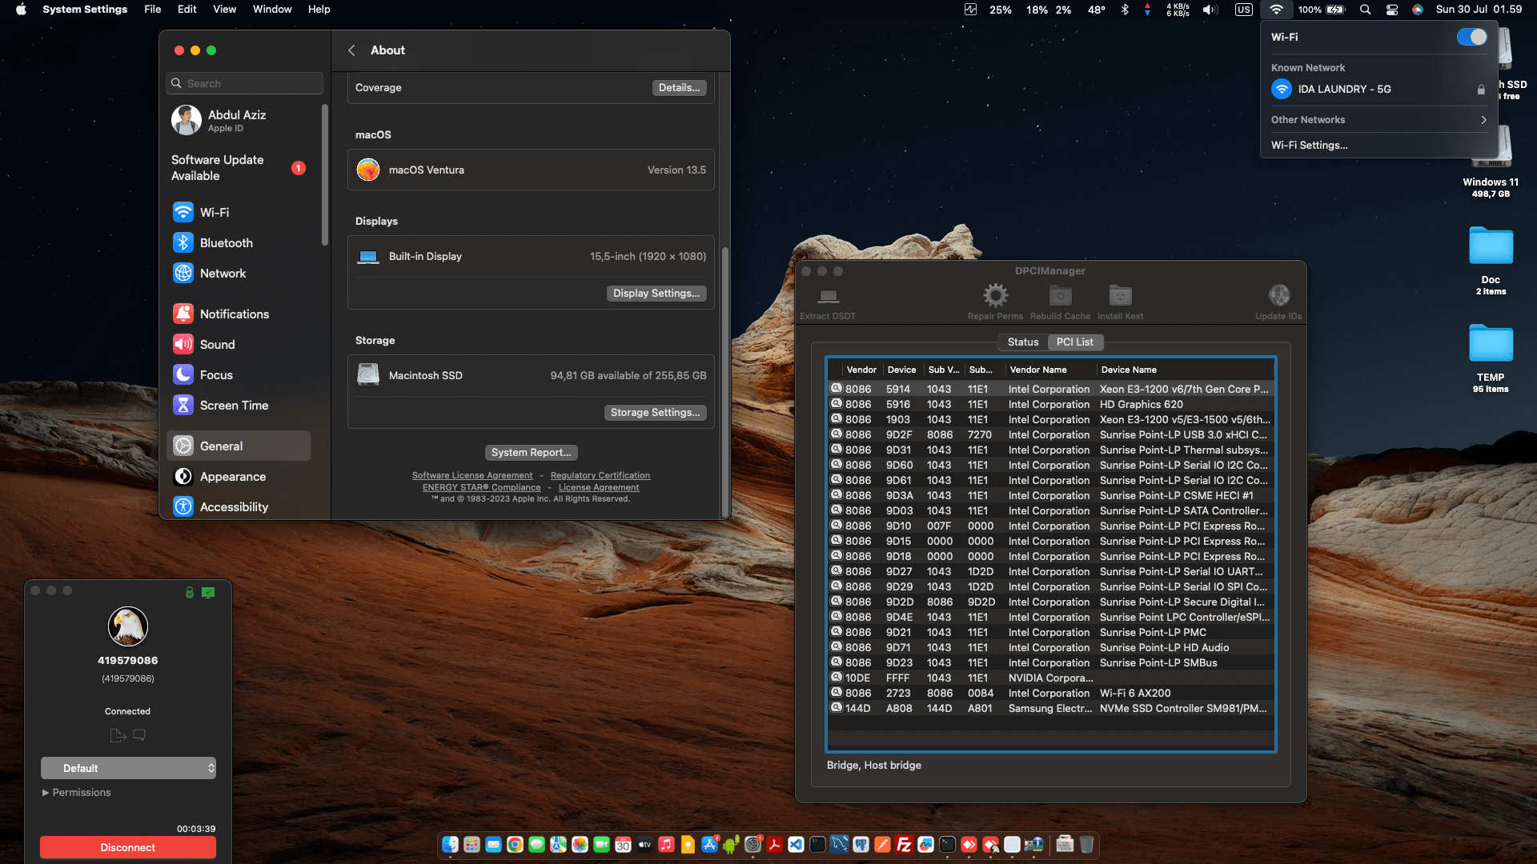Open the View menu
The height and width of the screenshot is (864, 1537).
coord(224,10)
